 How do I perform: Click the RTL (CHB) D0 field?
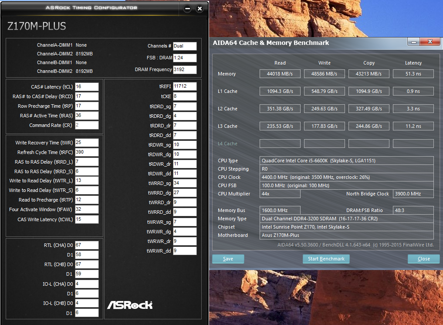(x=87, y=264)
